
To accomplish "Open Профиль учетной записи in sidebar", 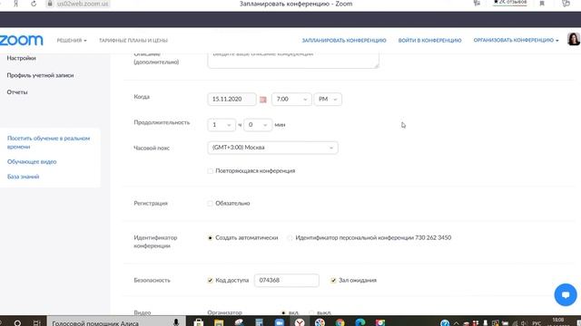I will 40,75.
